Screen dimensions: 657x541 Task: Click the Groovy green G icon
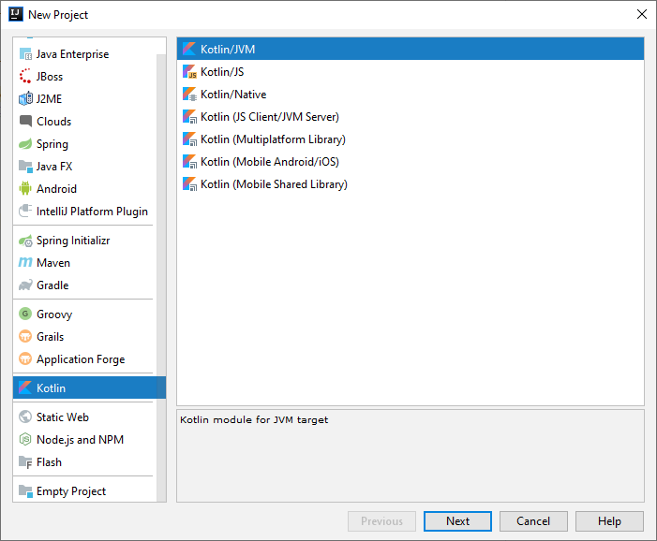(26, 314)
